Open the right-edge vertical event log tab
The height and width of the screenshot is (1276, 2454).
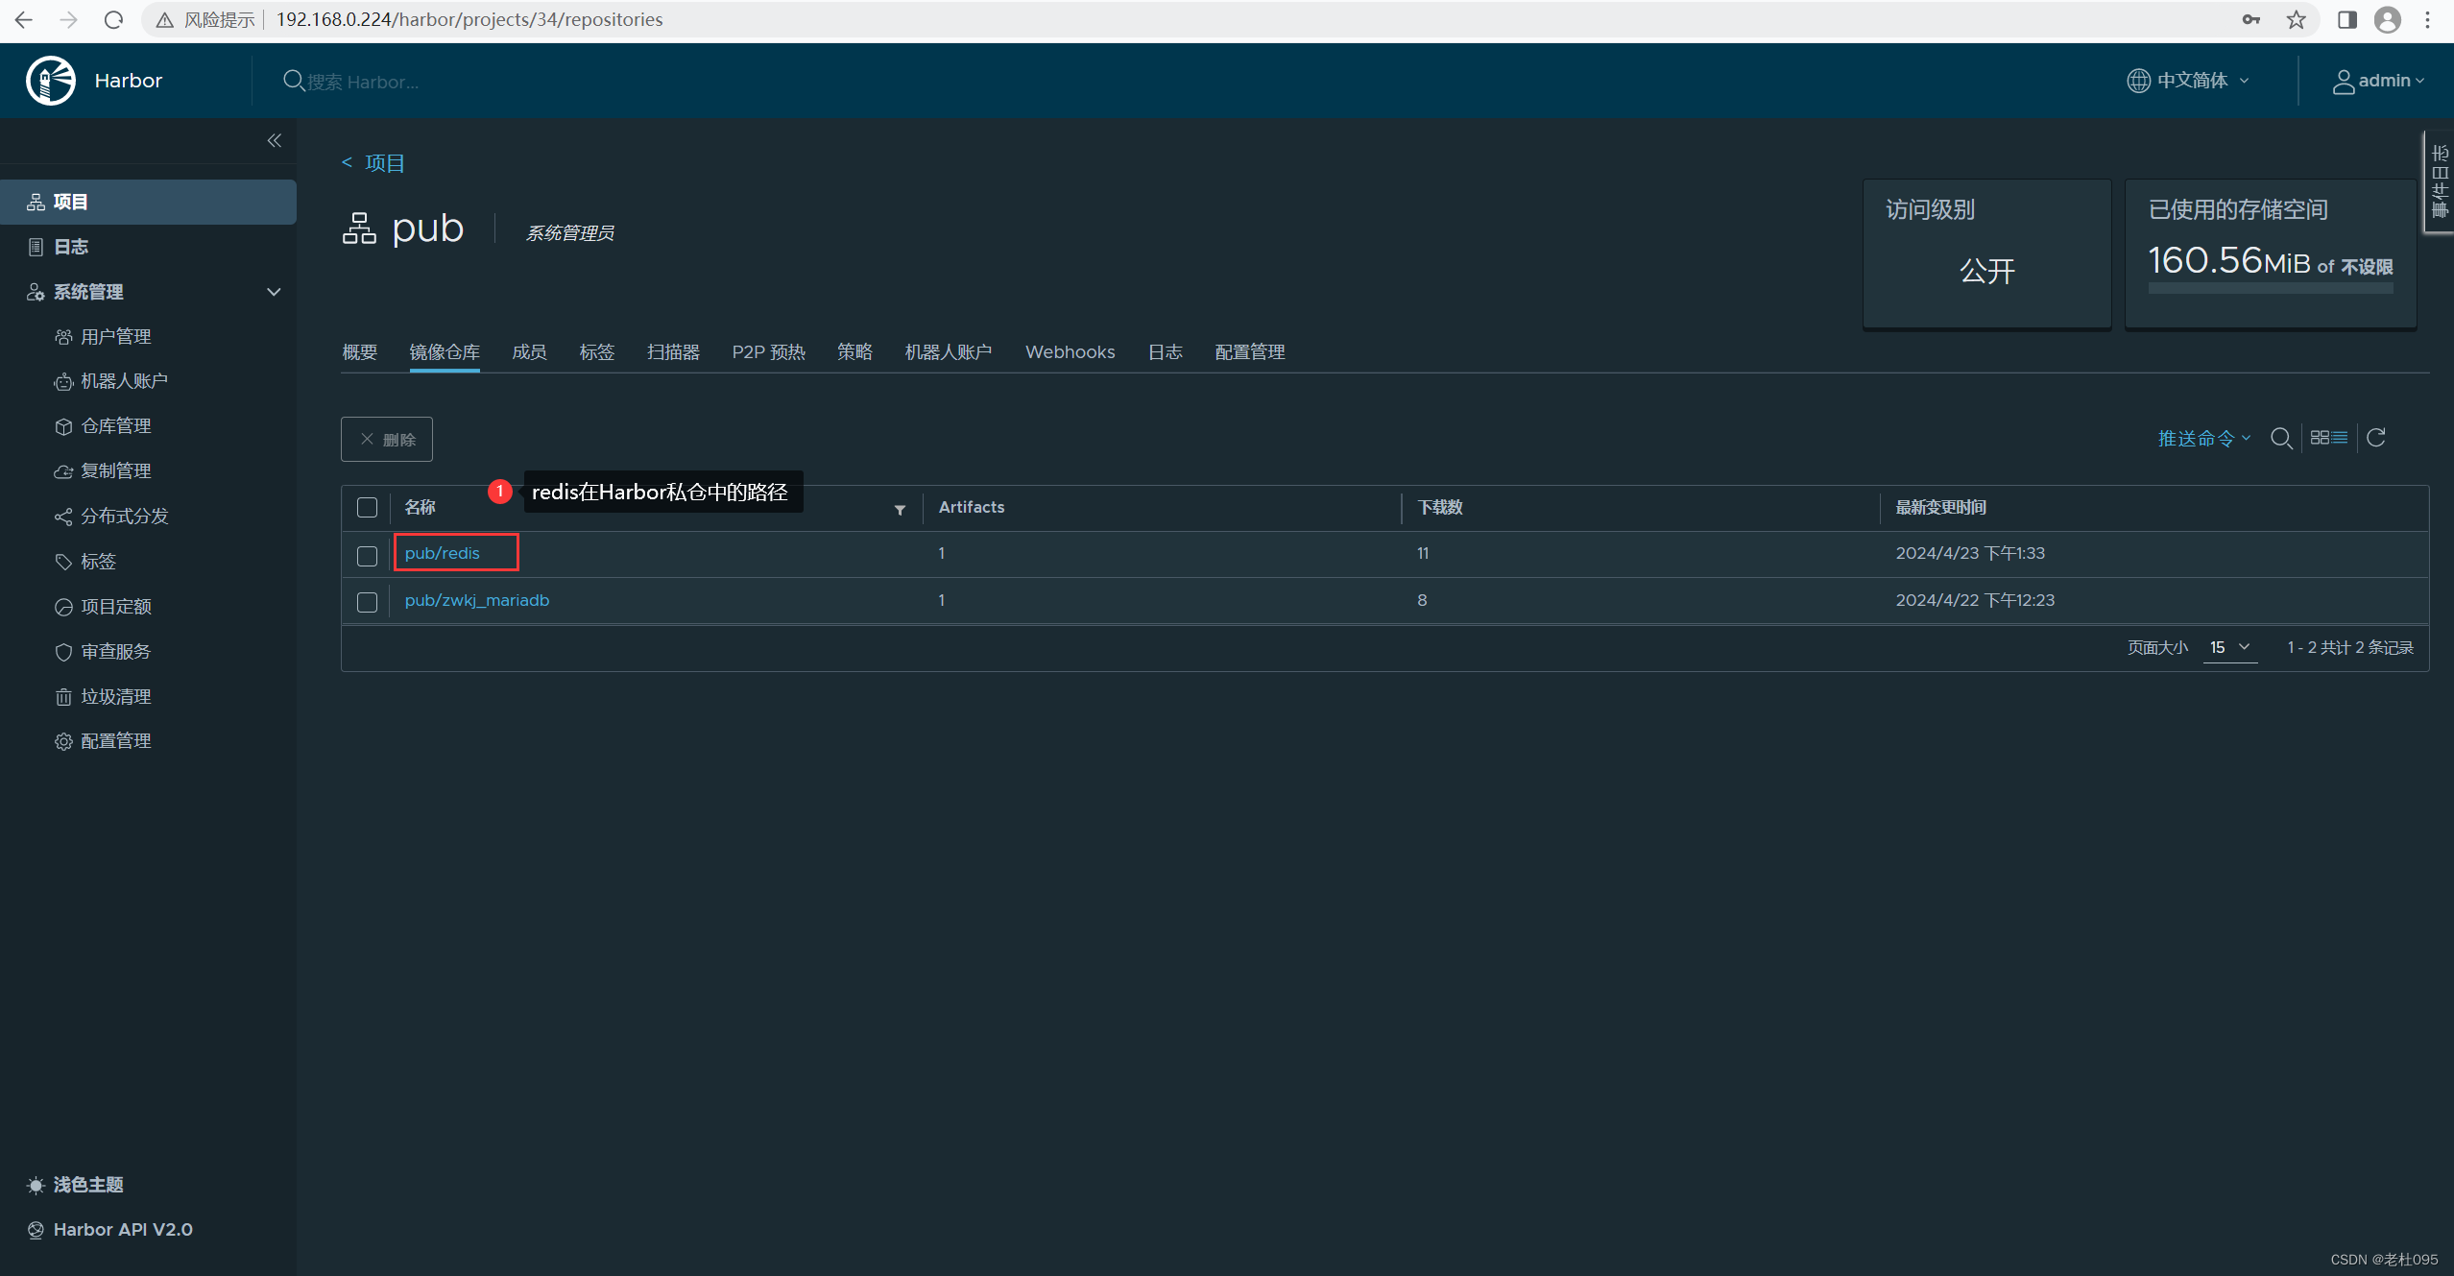pyautogui.click(x=2440, y=181)
